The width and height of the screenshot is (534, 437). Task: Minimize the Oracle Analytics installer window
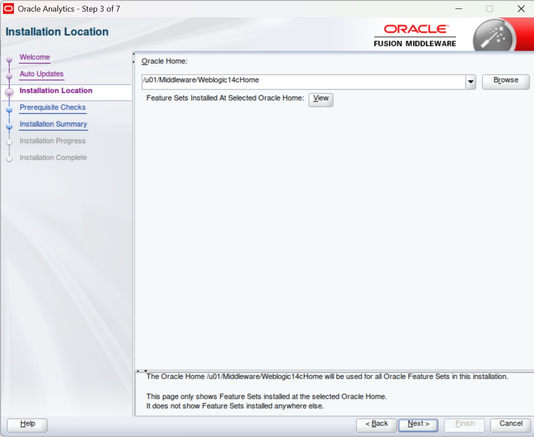pyautogui.click(x=459, y=9)
